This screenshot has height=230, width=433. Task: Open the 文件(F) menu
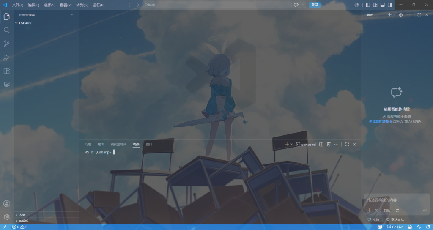[18, 5]
